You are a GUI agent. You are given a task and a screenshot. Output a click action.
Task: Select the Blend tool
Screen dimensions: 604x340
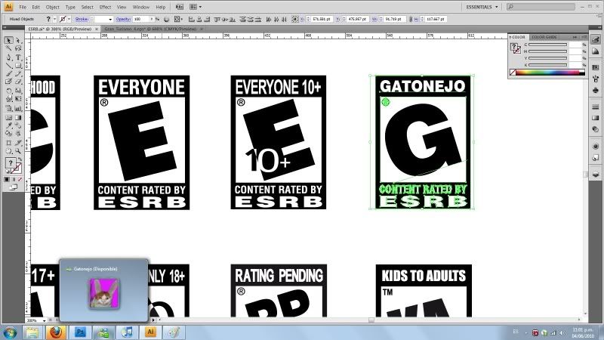point(17,125)
